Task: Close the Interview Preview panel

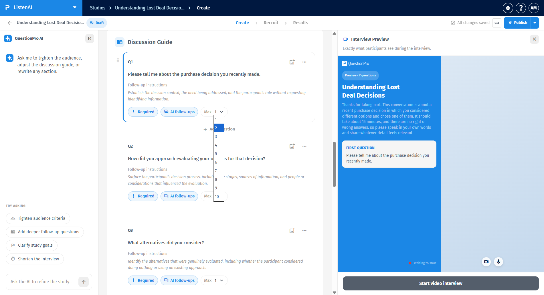Action: click(534, 39)
